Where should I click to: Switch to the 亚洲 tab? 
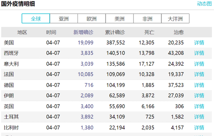coord(64,19)
